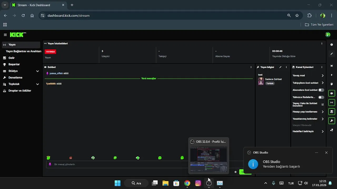The width and height of the screenshot is (337, 189).
Task: Open Kanal Eylemleri panel three-dot menu
Action: coord(322,67)
